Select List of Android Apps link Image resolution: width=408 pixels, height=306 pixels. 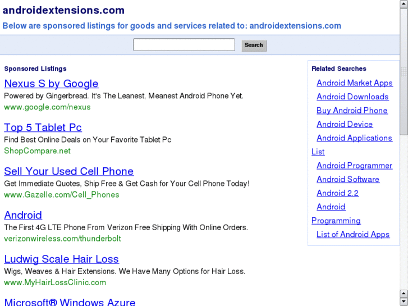coord(353,234)
